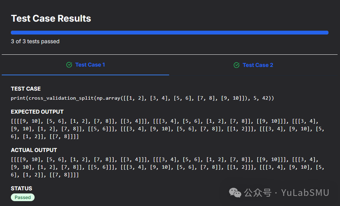Click the STATUS section label

(x=21, y=189)
